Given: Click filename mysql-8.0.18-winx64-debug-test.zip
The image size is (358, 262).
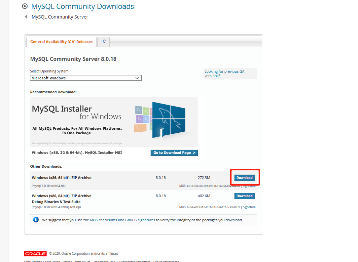Looking at the screenshot, I should click(56, 207).
